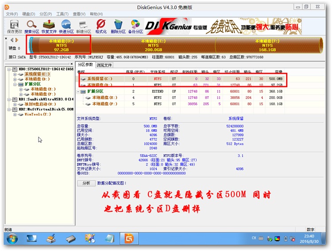Click the CH input language indicator
Viewport: 332px width, 251px height.
pos(254,238)
